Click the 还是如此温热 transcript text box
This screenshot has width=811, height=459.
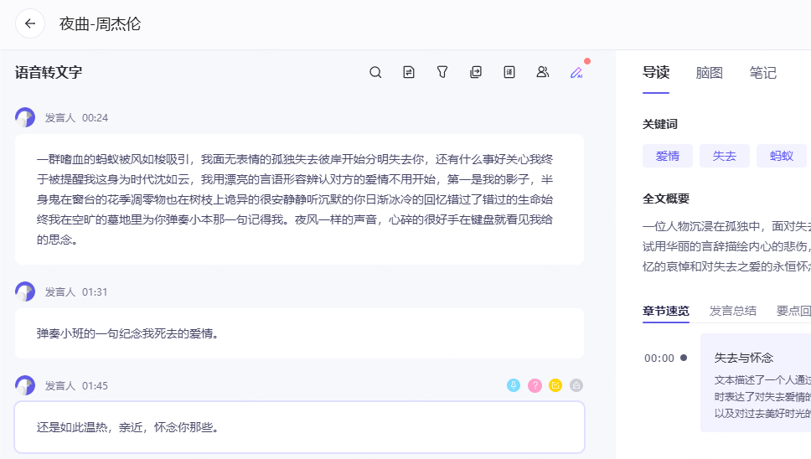point(299,427)
